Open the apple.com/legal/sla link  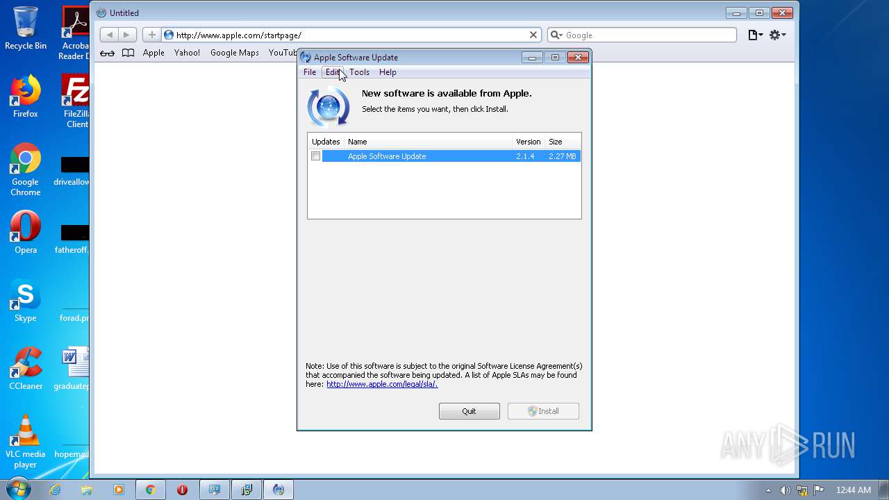pyautogui.click(x=382, y=384)
